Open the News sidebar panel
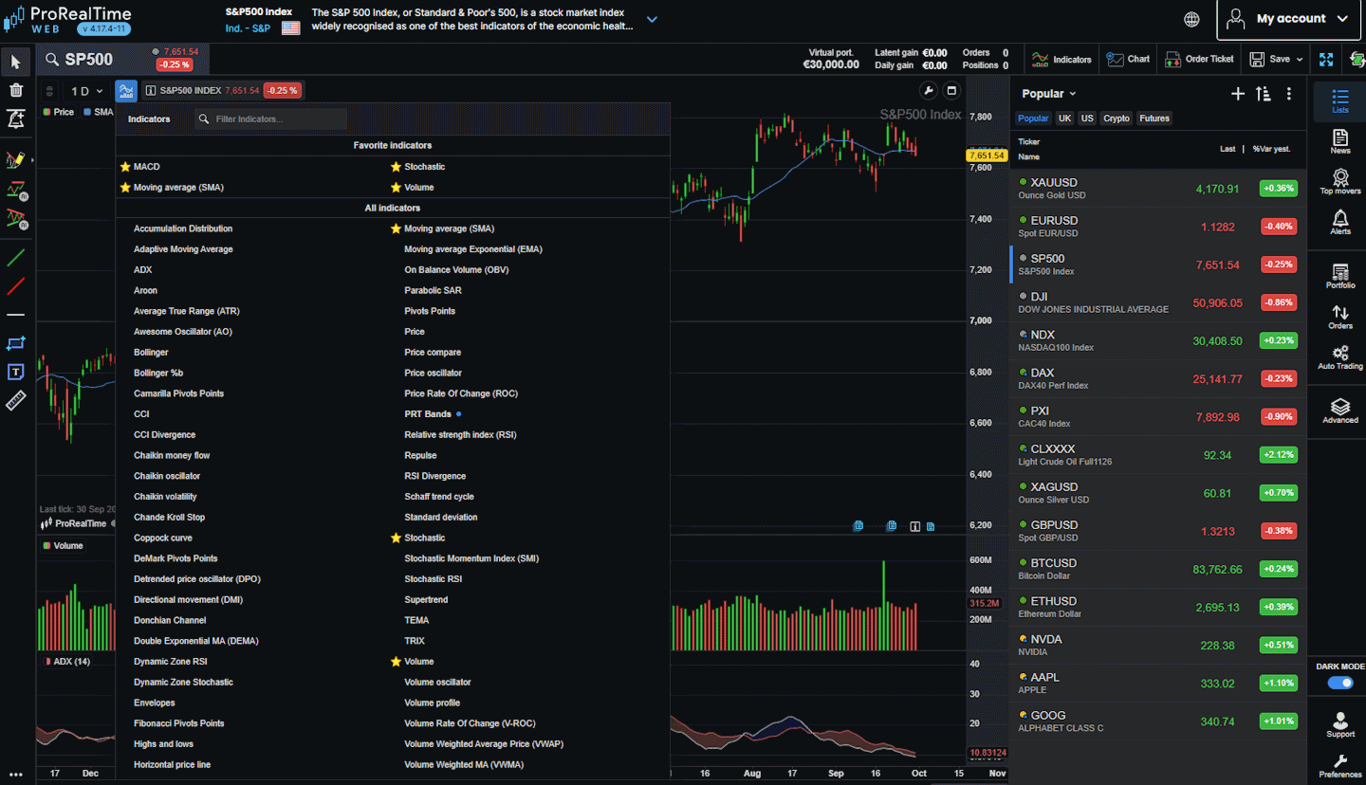 (x=1340, y=142)
